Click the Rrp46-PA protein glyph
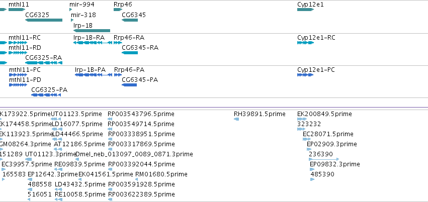The height and width of the screenshot is (202, 428). pos(118,75)
